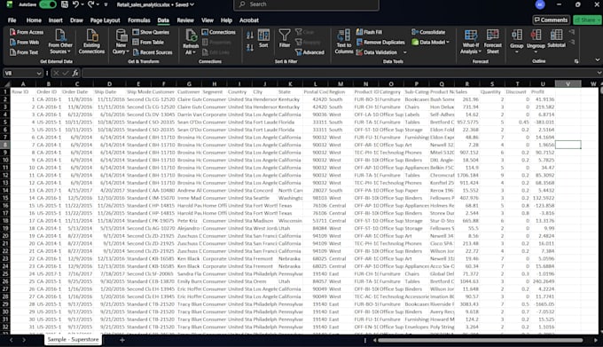Add a new sheet with plus
The image size is (603, 347).
pyautogui.click(x=121, y=340)
